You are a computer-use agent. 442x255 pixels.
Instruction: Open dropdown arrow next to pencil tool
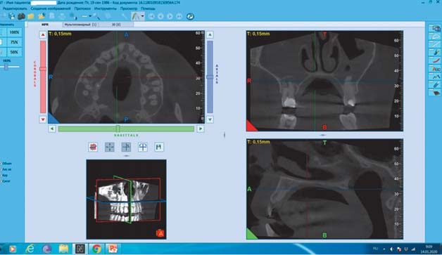click(x=142, y=16)
